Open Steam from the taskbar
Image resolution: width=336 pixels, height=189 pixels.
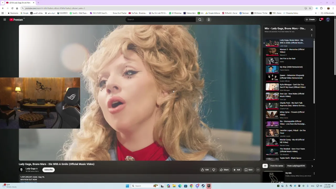203,186
